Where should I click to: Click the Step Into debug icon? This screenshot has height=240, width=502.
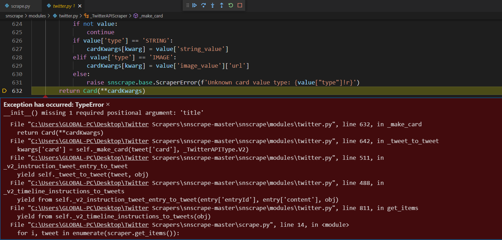coord(212,5)
